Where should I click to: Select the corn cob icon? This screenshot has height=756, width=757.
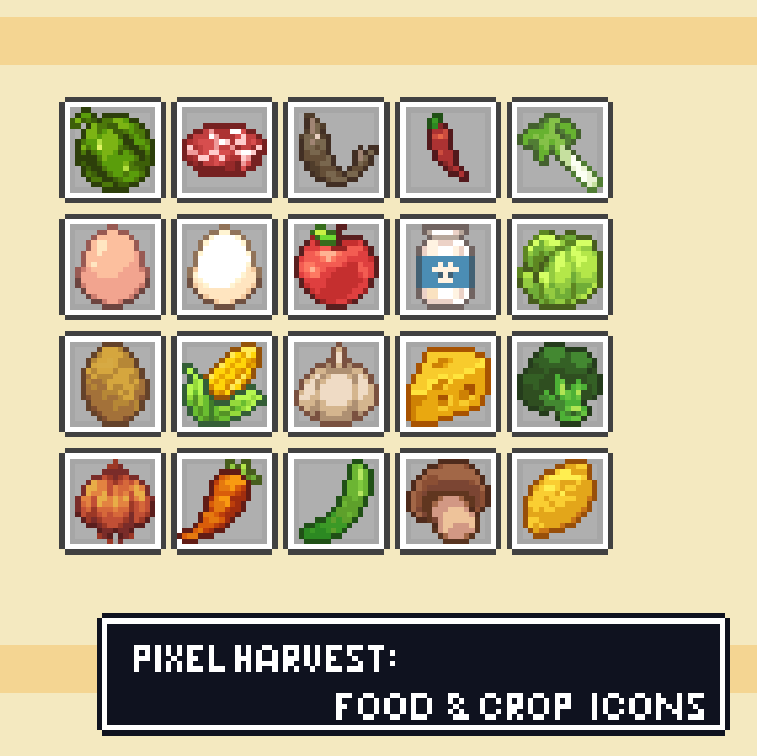point(225,384)
